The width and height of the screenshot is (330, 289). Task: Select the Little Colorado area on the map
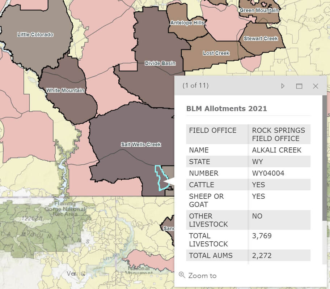35,35
